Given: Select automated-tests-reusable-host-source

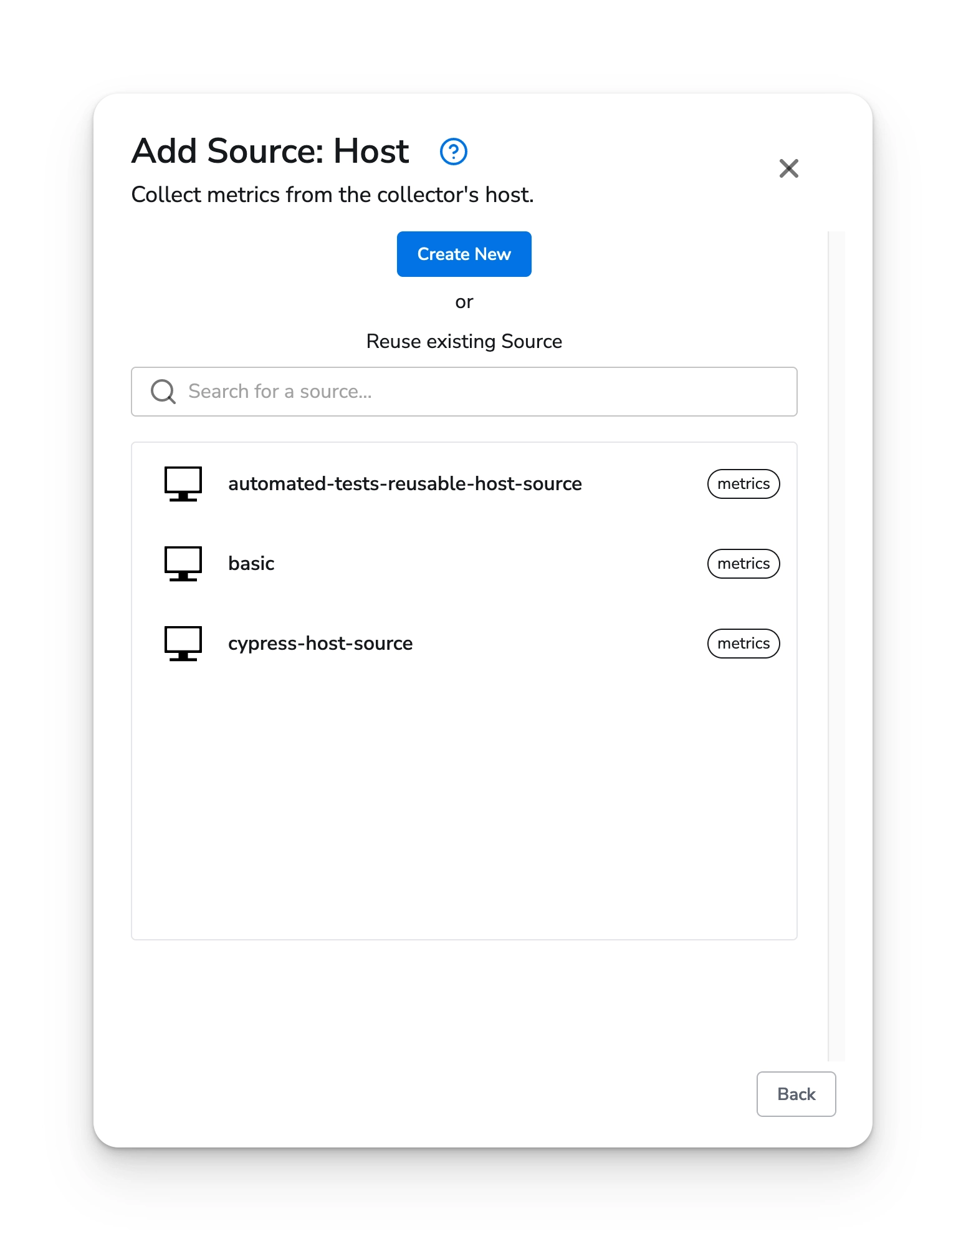Looking at the screenshot, I should (x=464, y=483).
